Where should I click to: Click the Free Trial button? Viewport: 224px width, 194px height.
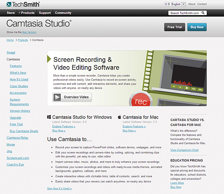pyautogui.click(x=175, y=27)
